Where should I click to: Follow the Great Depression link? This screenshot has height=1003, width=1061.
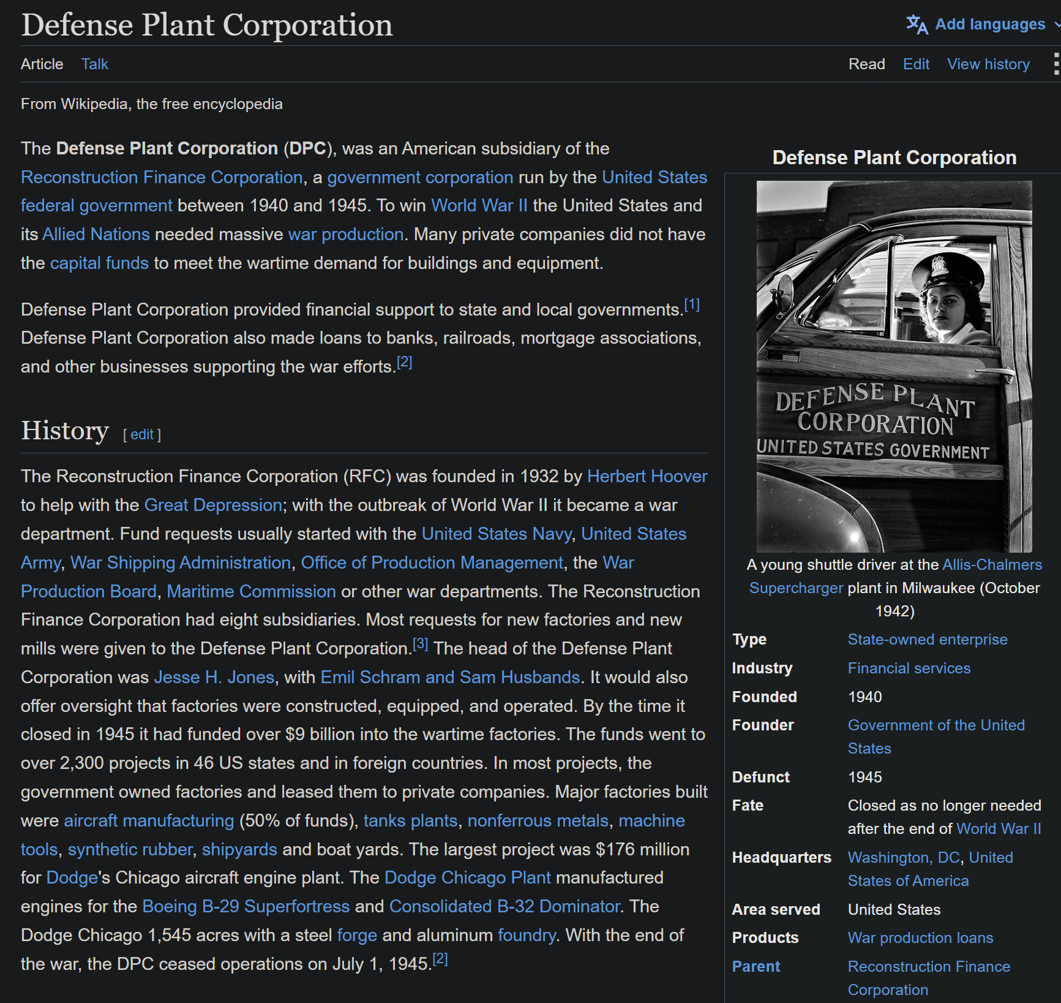[x=213, y=505]
